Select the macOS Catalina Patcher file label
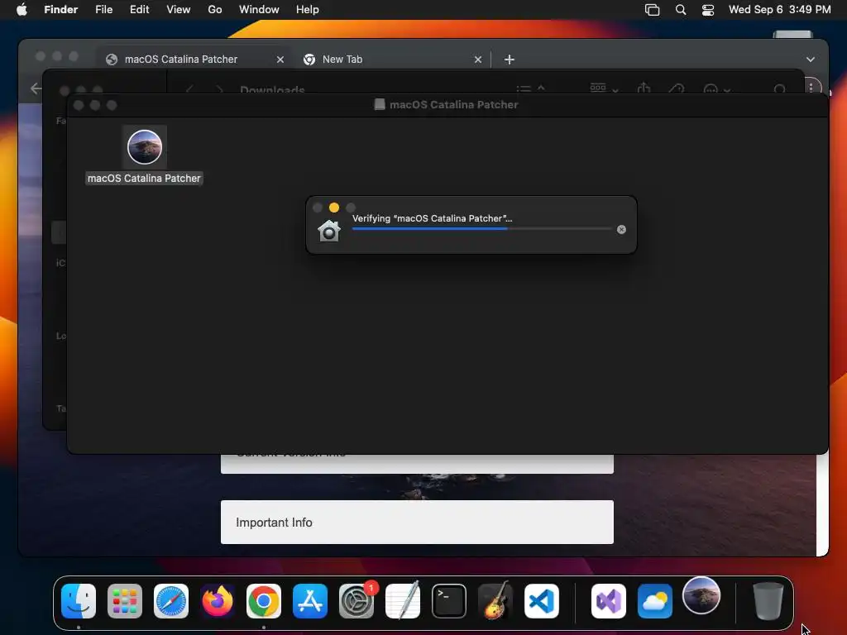 [144, 179]
